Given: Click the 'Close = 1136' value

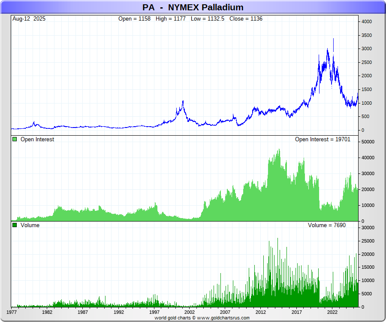Looking at the screenshot, I should point(246,19).
